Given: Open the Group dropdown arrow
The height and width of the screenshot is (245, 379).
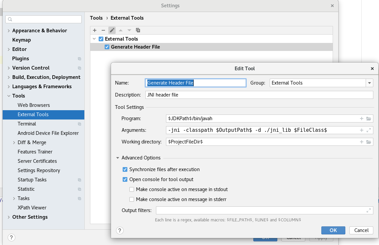Looking at the screenshot, I should pos(369,83).
